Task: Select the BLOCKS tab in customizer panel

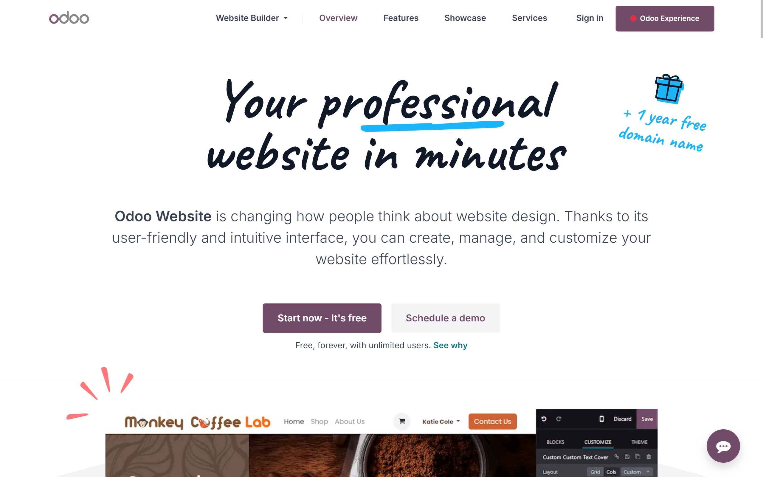Action: point(555,441)
